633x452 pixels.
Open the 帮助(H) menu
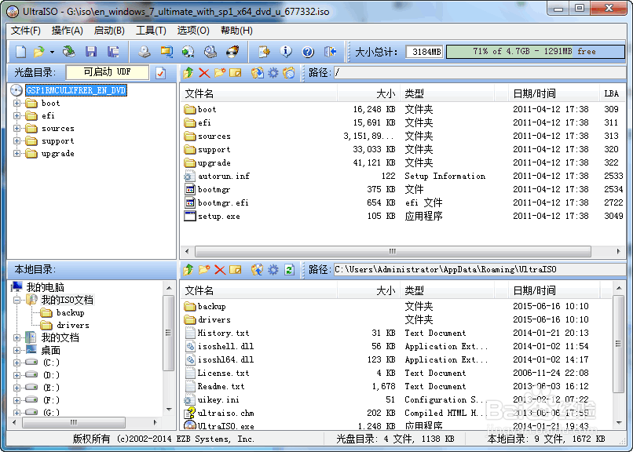(x=236, y=31)
